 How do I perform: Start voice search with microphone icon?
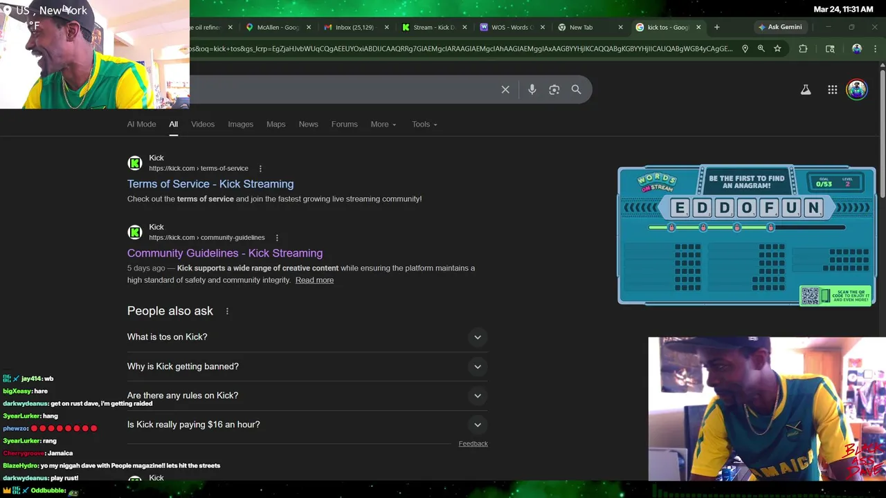click(x=532, y=89)
